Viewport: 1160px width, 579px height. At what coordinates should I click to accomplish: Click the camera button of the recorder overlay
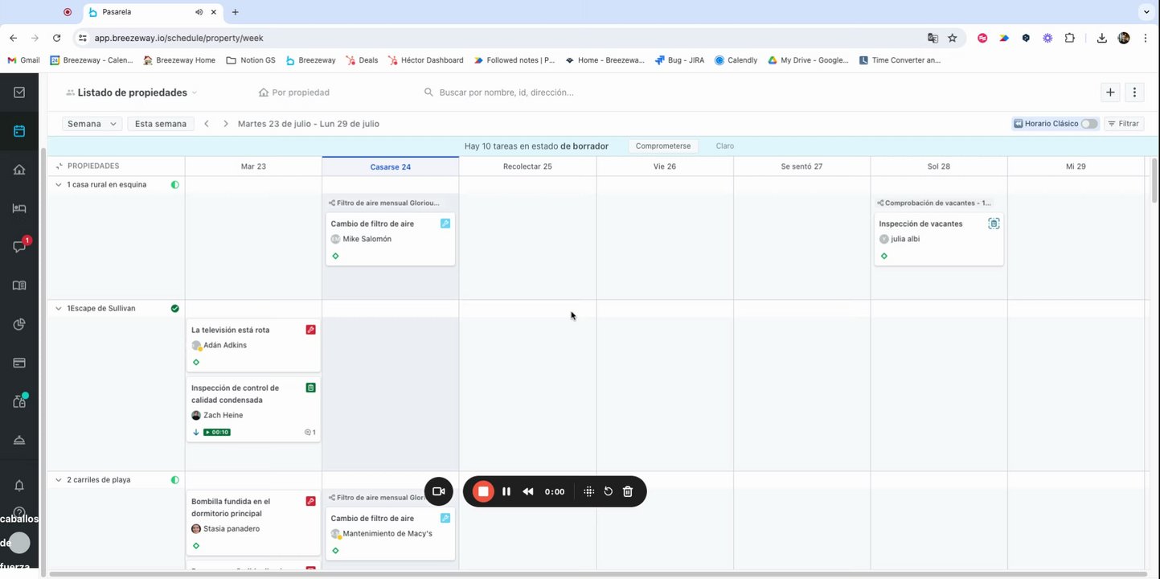[x=439, y=491]
